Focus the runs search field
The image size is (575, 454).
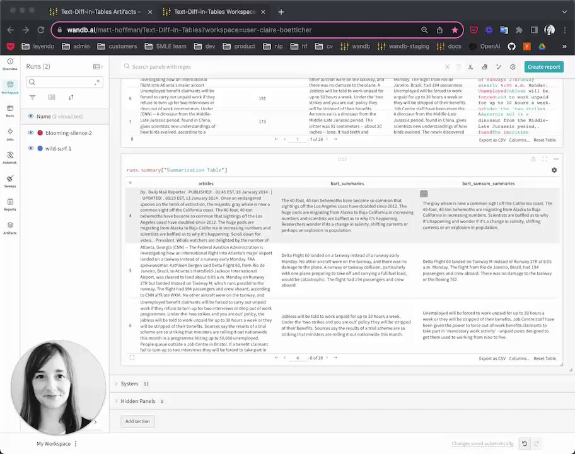click(x=64, y=82)
